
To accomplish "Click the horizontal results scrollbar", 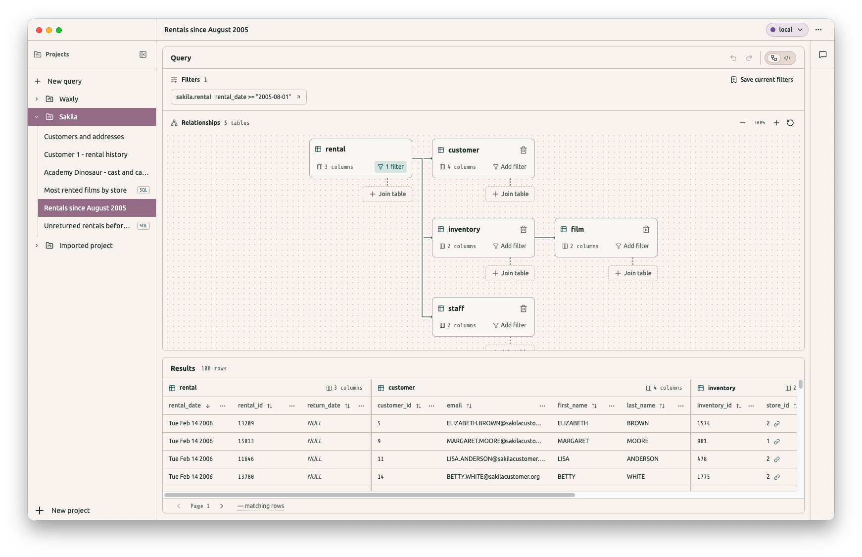I will [x=370, y=495].
